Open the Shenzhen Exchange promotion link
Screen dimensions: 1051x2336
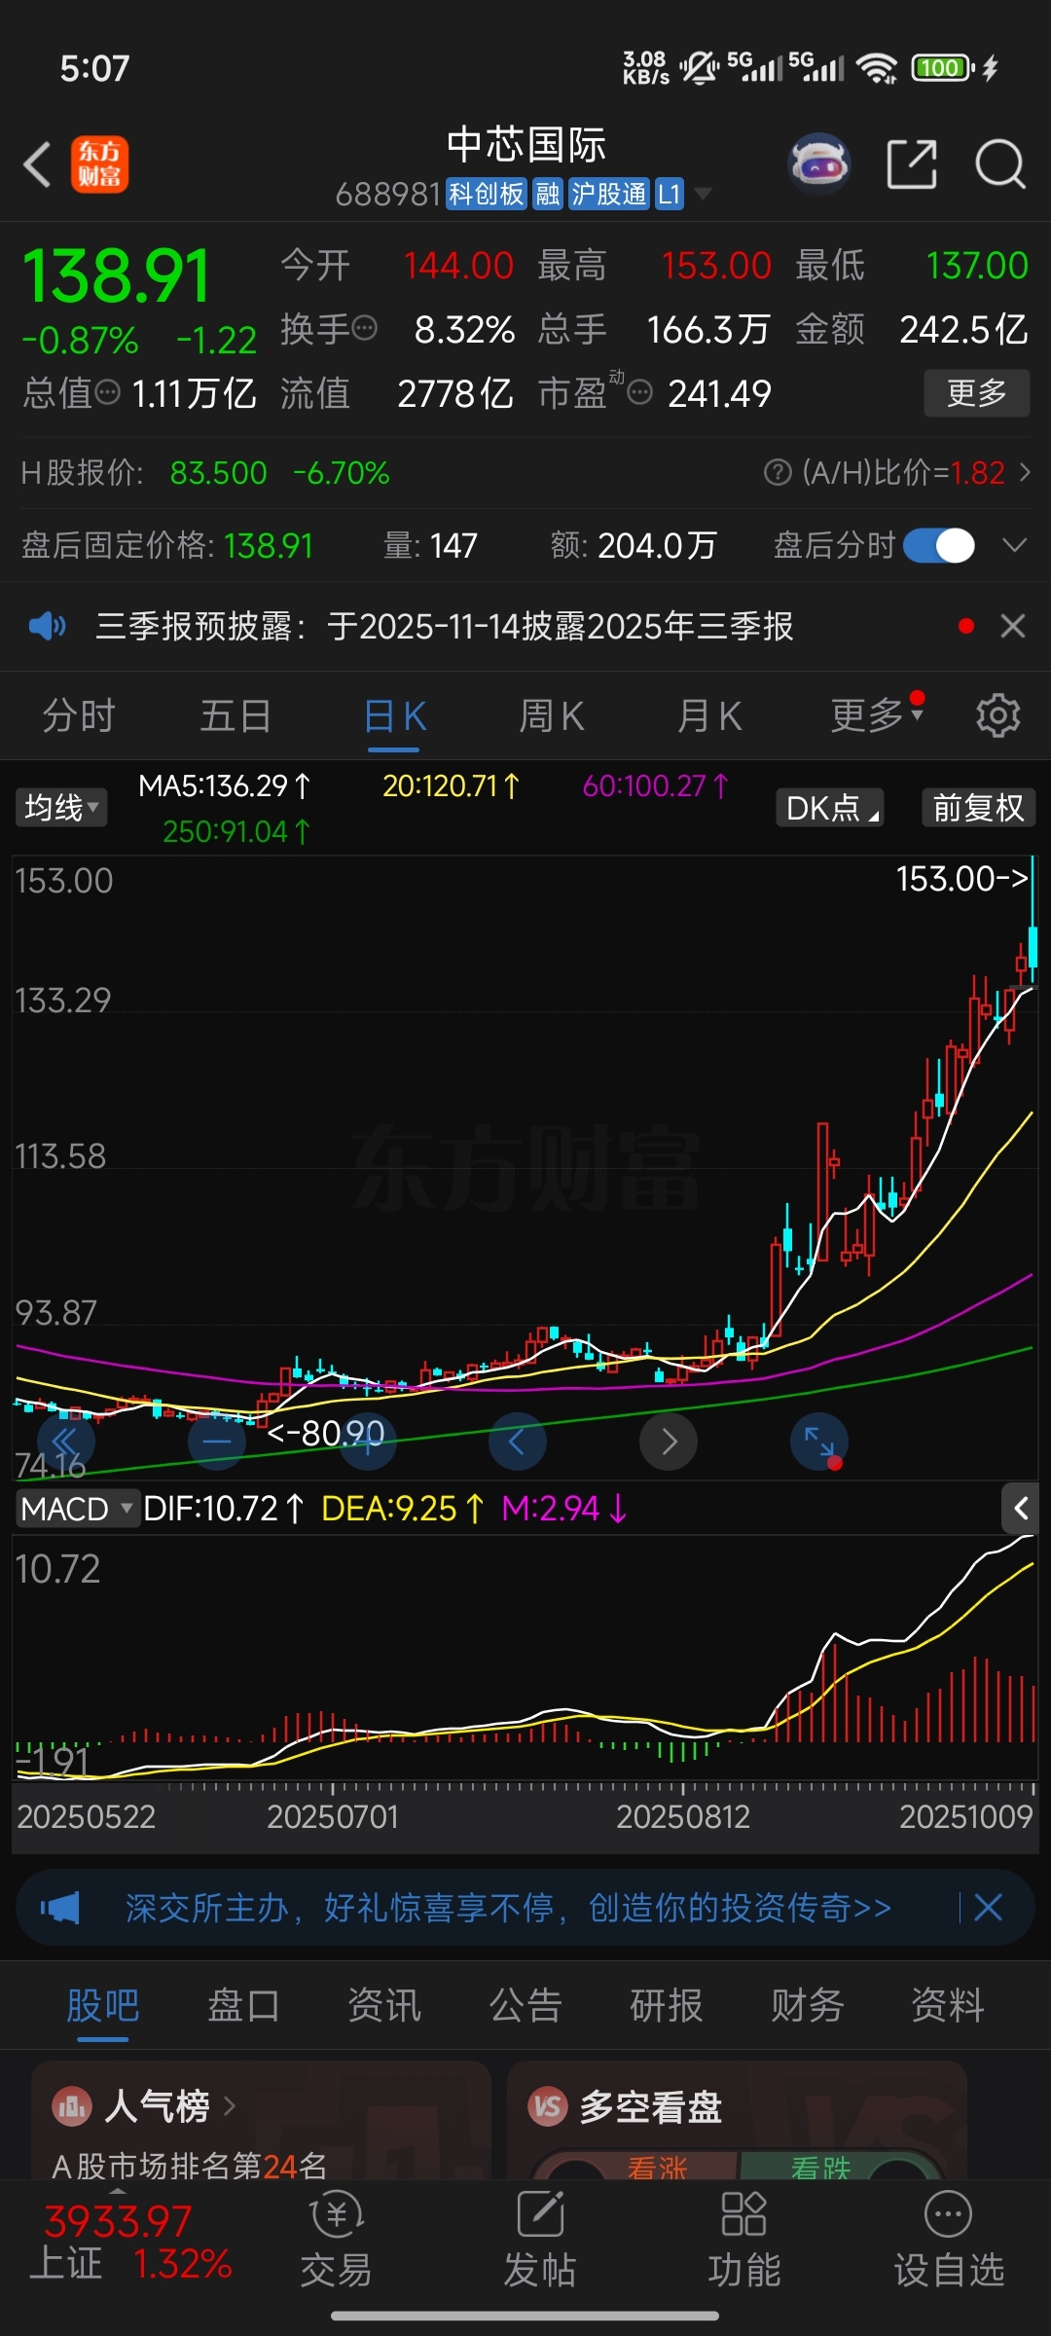pos(508,1908)
